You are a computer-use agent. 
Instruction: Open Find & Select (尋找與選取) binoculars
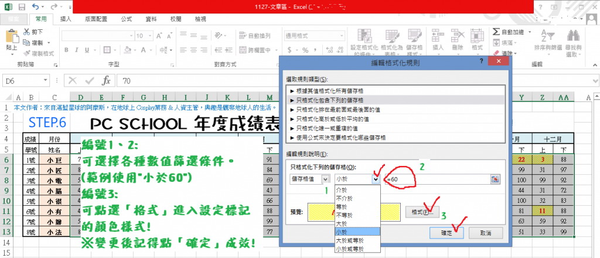[x=574, y=43]
